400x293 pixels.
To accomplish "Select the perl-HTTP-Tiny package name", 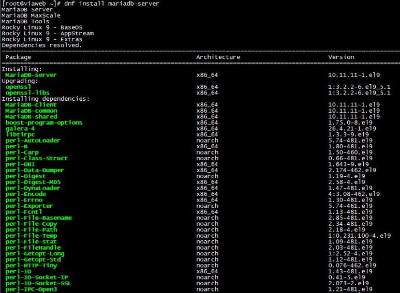I will click(31, 266).
